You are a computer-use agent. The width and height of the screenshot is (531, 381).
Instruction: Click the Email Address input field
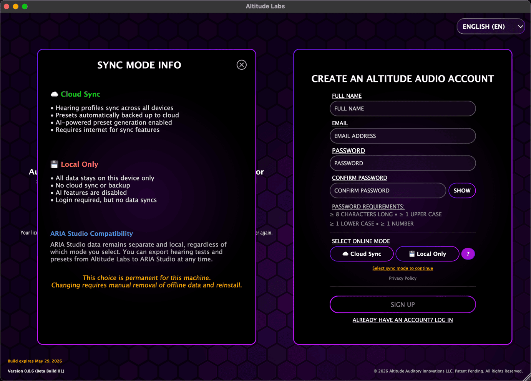pyautogui.click(x=402, y=136)
